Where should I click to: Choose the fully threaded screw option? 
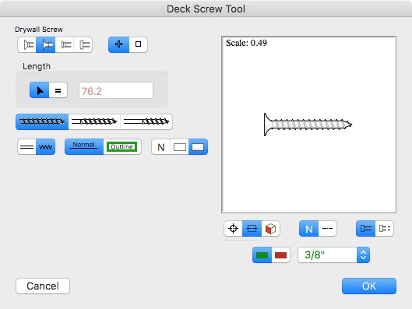(42, 121)
